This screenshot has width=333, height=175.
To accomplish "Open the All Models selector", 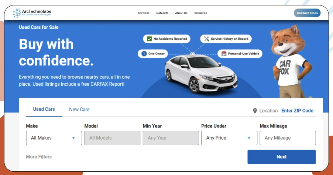I will coord(112,138).
